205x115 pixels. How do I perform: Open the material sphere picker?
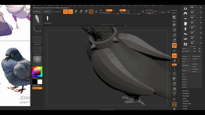coord(37,60)
